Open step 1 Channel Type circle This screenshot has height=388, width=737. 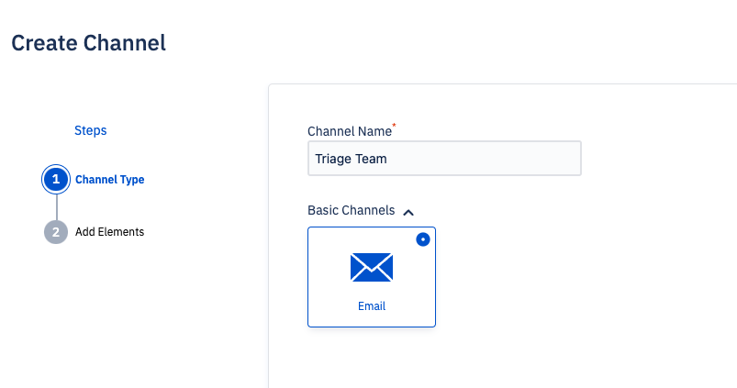click(x=56, y=179)
